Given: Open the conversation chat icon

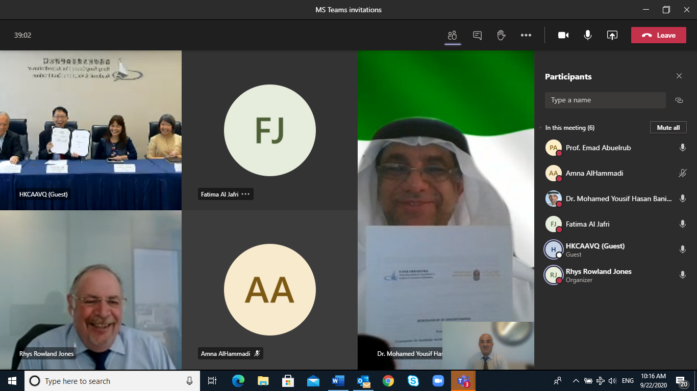Looking at the screenshot, I should [477, 35].
